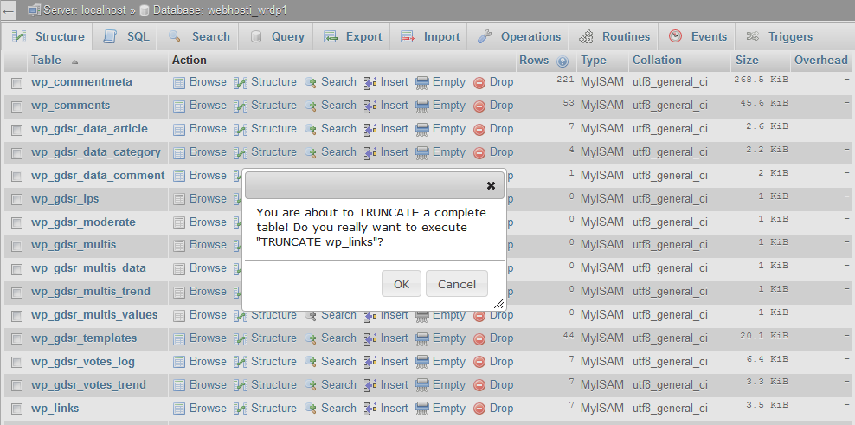The image size is (855, 425).
Task: Open the SQL tab
Action: click(x=126, y=37)
